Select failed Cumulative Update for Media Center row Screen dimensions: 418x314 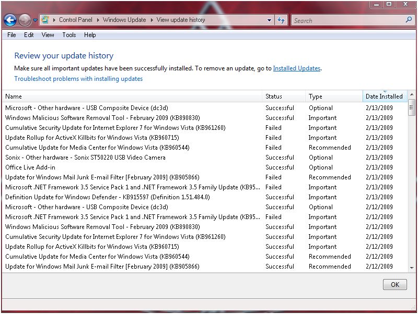point(205,148)
